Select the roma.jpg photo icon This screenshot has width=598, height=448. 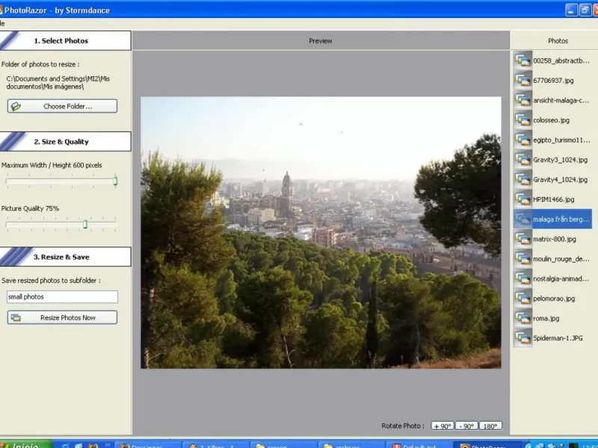pos(523,318)
